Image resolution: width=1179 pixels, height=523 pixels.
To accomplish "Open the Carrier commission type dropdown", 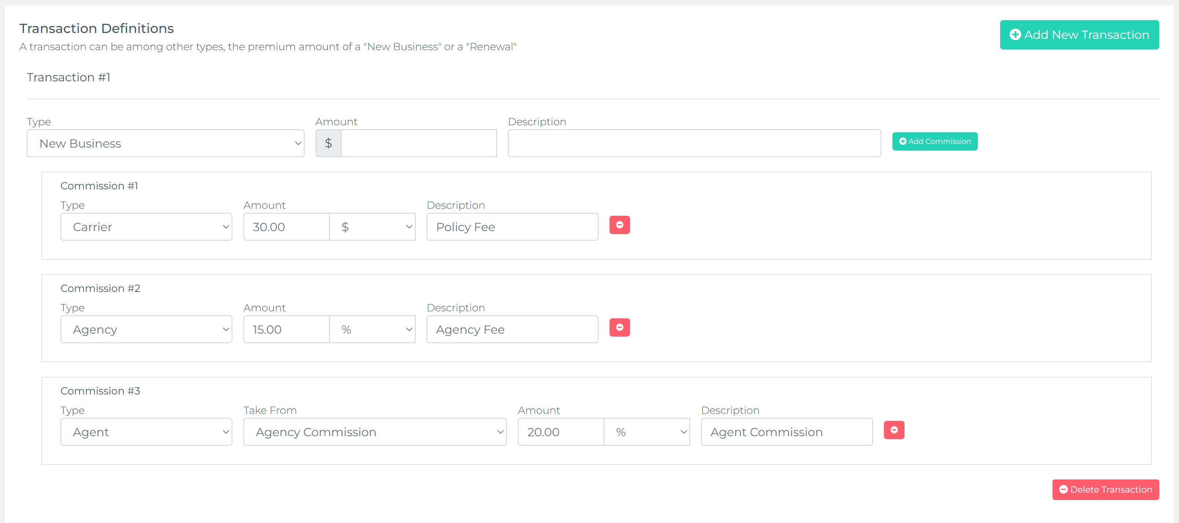I will tap(146, 226).
